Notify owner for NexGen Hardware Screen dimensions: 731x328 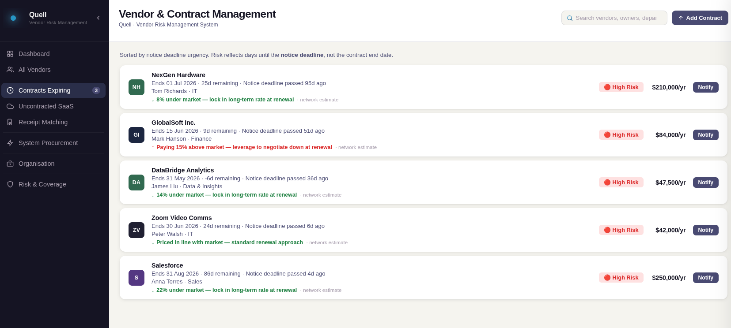click(x=706, y=87)
